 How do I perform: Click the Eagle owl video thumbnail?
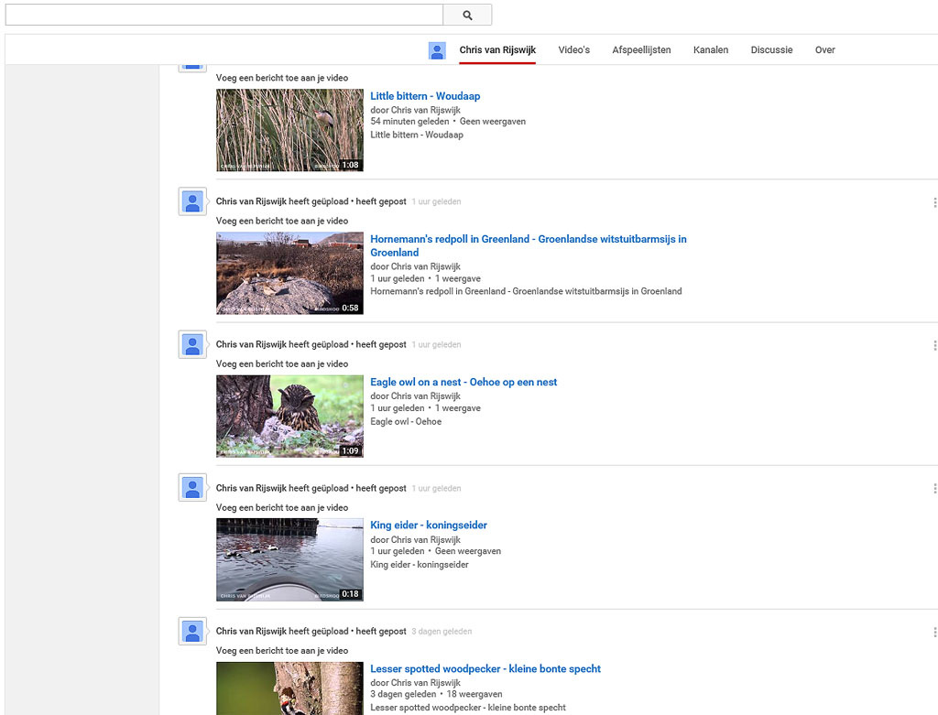(x=289, y=416)
